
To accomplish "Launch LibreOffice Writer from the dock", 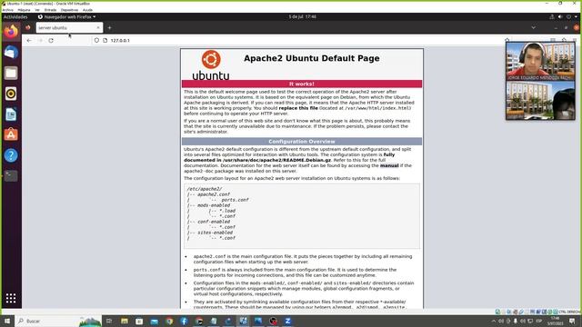I will [x=11, y=114].
